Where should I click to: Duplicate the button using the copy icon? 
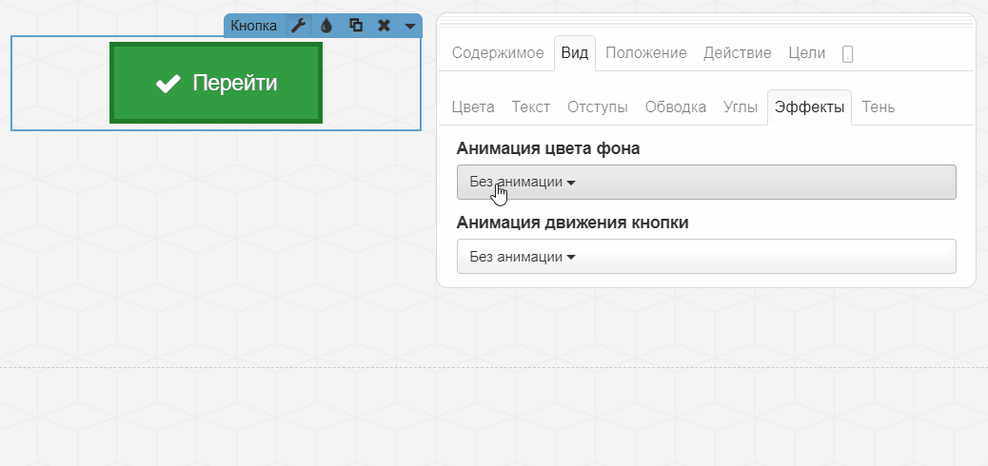(x=355, y=26)
